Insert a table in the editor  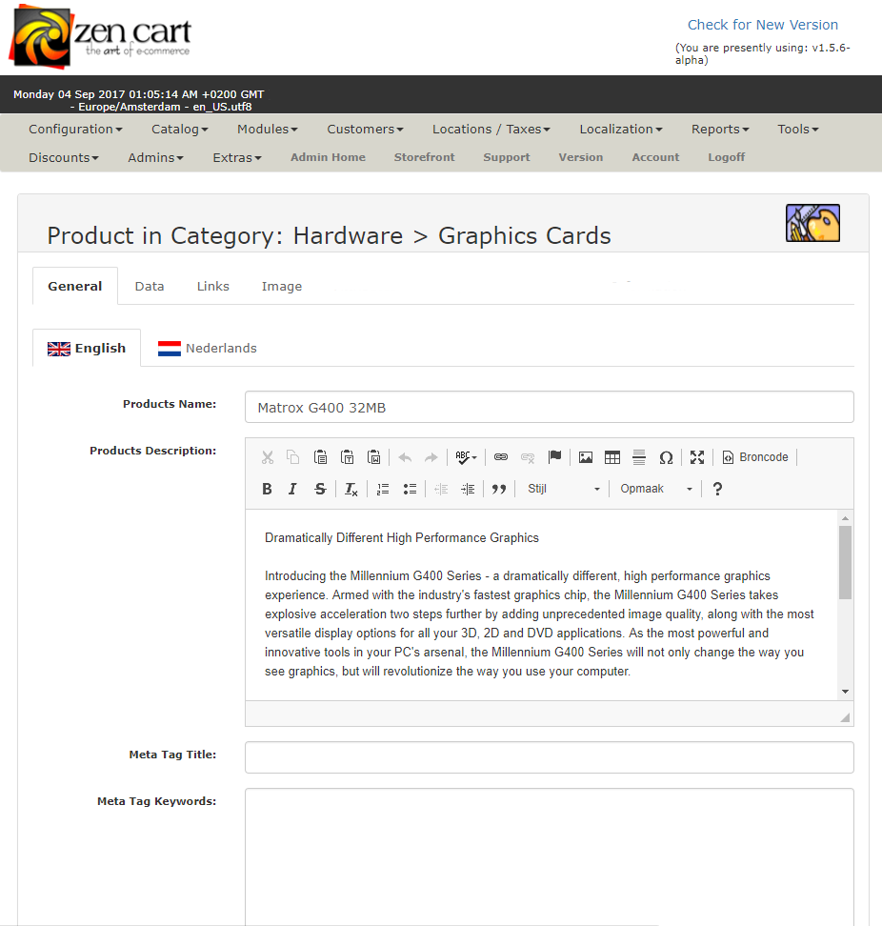612,457
